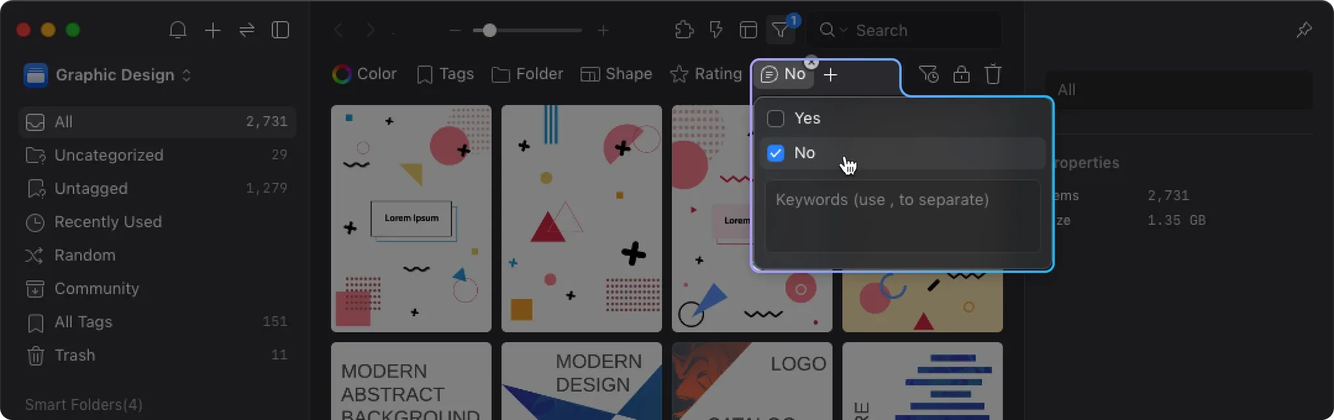Screen dimensions: 1334x420
Task: Select All in the sidebar
Action: point(158,122)
